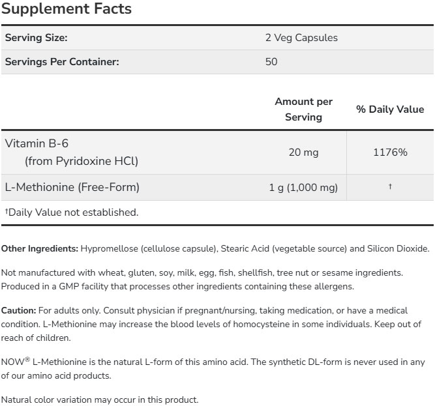Click the Amount per Serving column header

(x=303, y=109)
